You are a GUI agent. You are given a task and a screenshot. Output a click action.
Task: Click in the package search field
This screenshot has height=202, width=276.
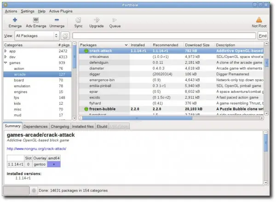(164, 35)
